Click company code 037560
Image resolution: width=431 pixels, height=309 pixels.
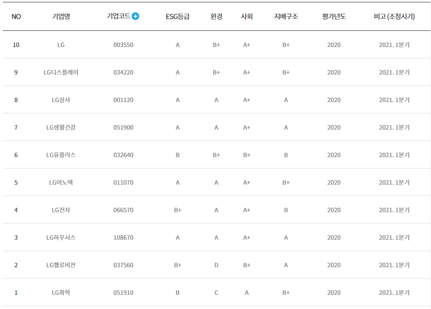click(x=124, y=265)
